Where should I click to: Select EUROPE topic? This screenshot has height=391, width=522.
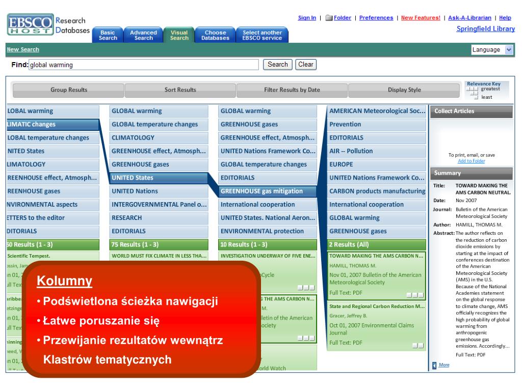pos(377,164)
